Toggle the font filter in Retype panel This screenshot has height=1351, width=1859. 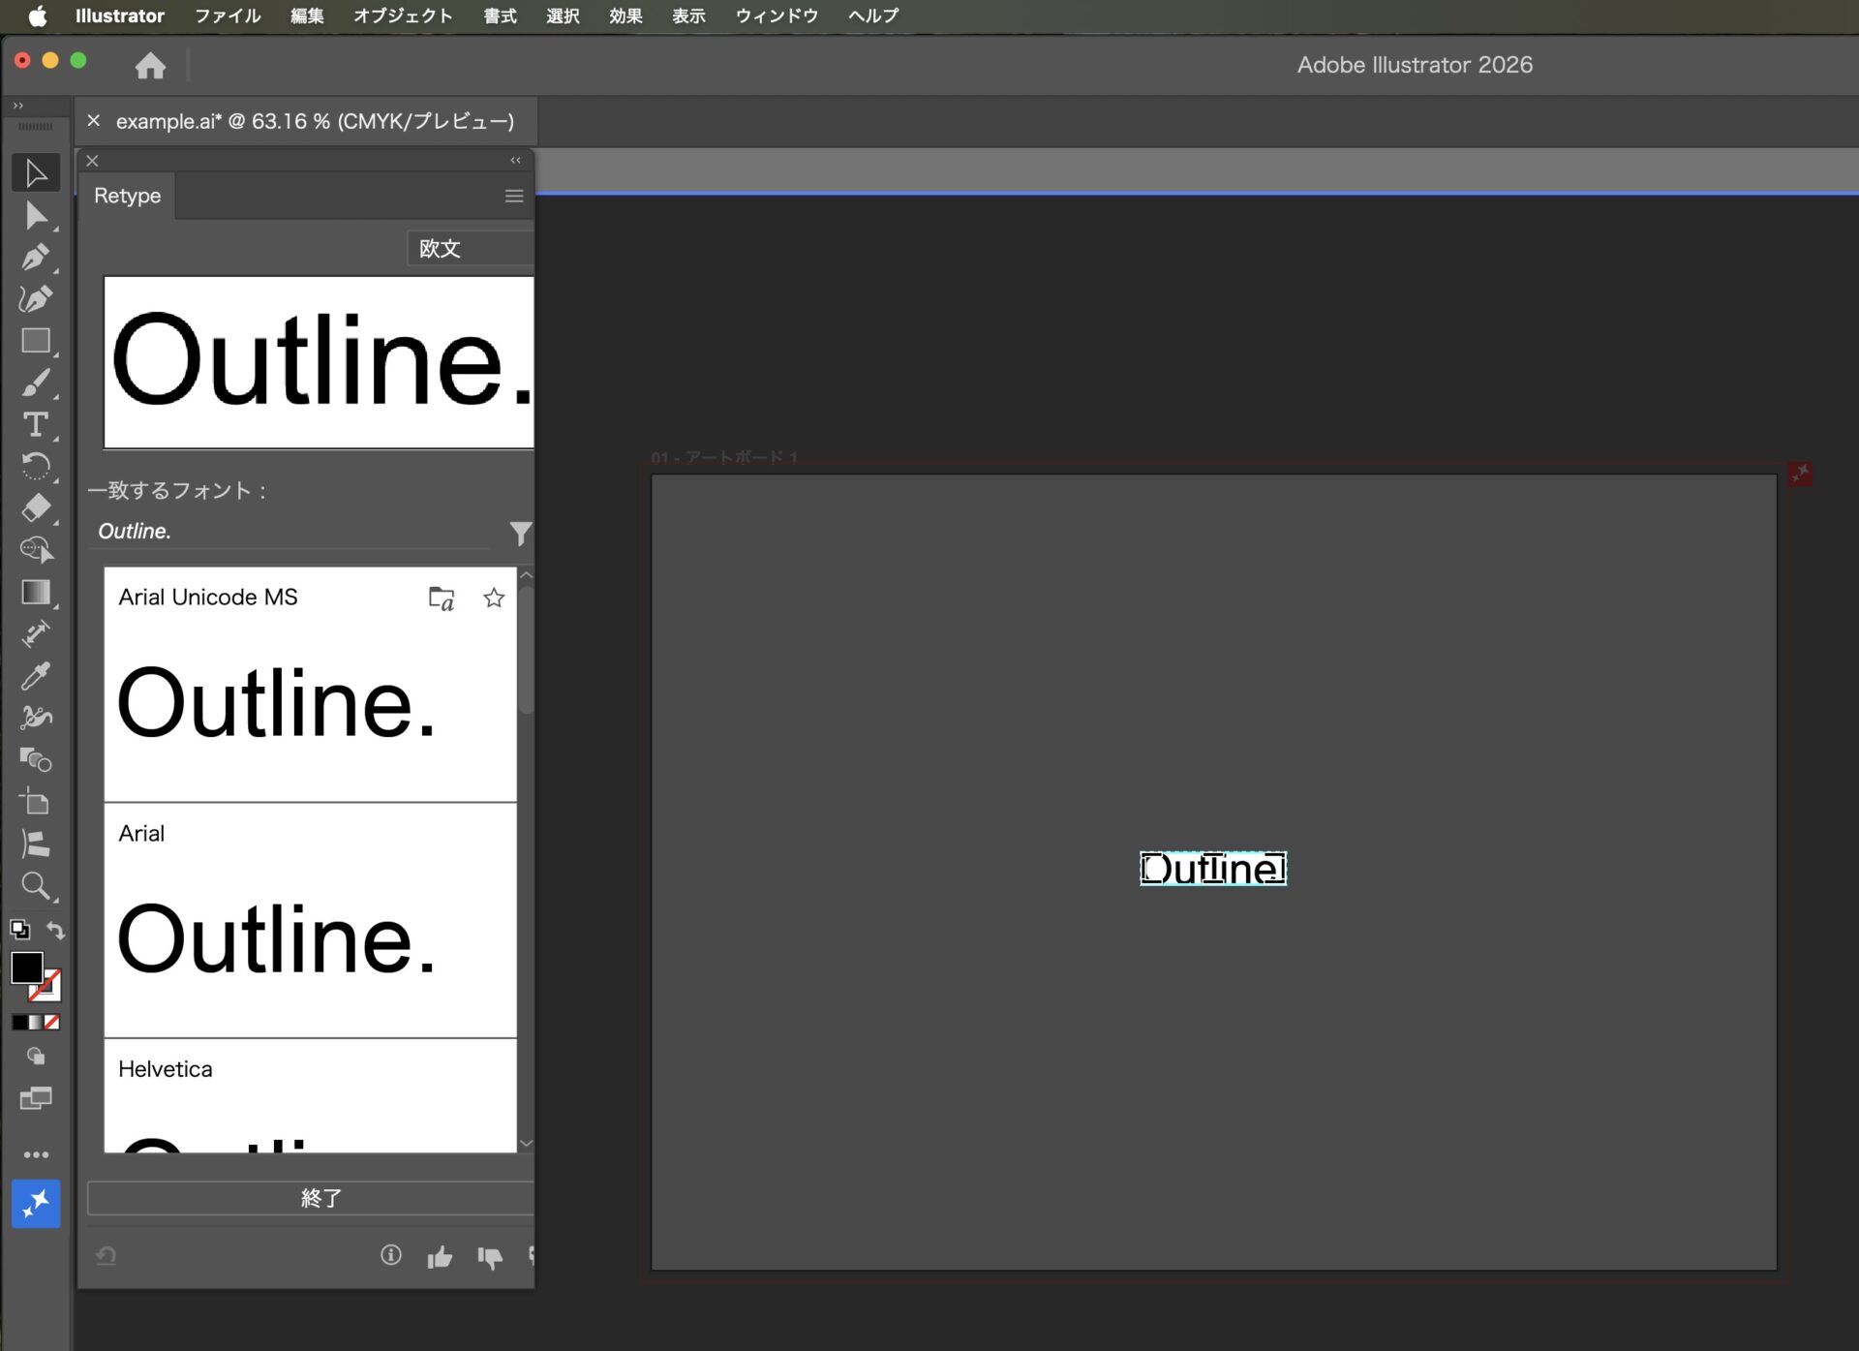pyautogui.click(x=520, y=534)
